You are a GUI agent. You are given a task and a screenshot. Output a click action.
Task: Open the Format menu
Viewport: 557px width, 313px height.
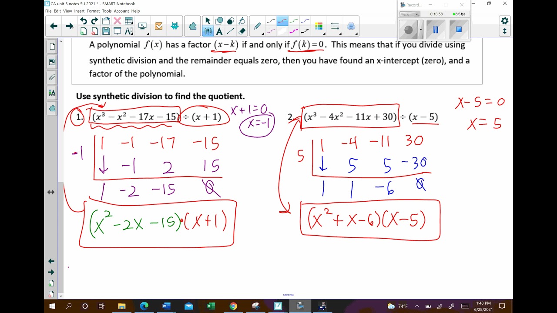tap(93, 11)
